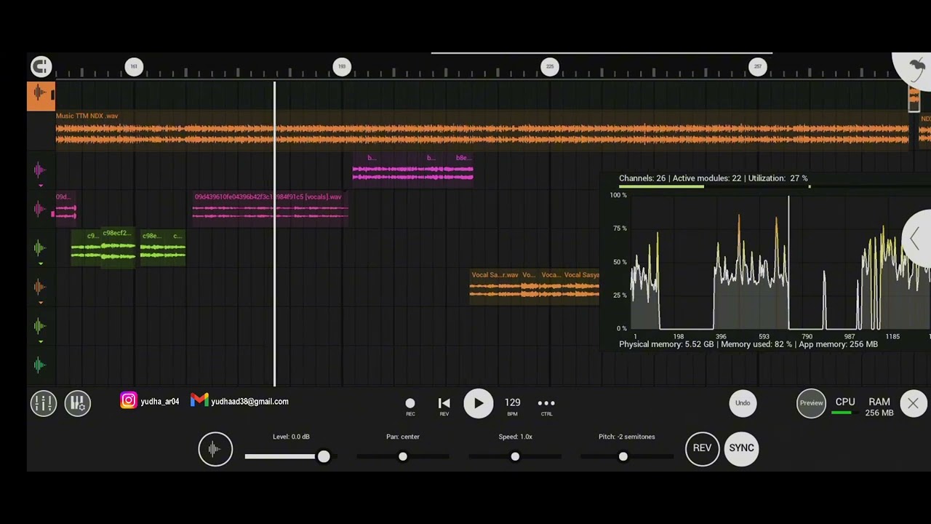Open the RAM 256 MB tab

879,407
